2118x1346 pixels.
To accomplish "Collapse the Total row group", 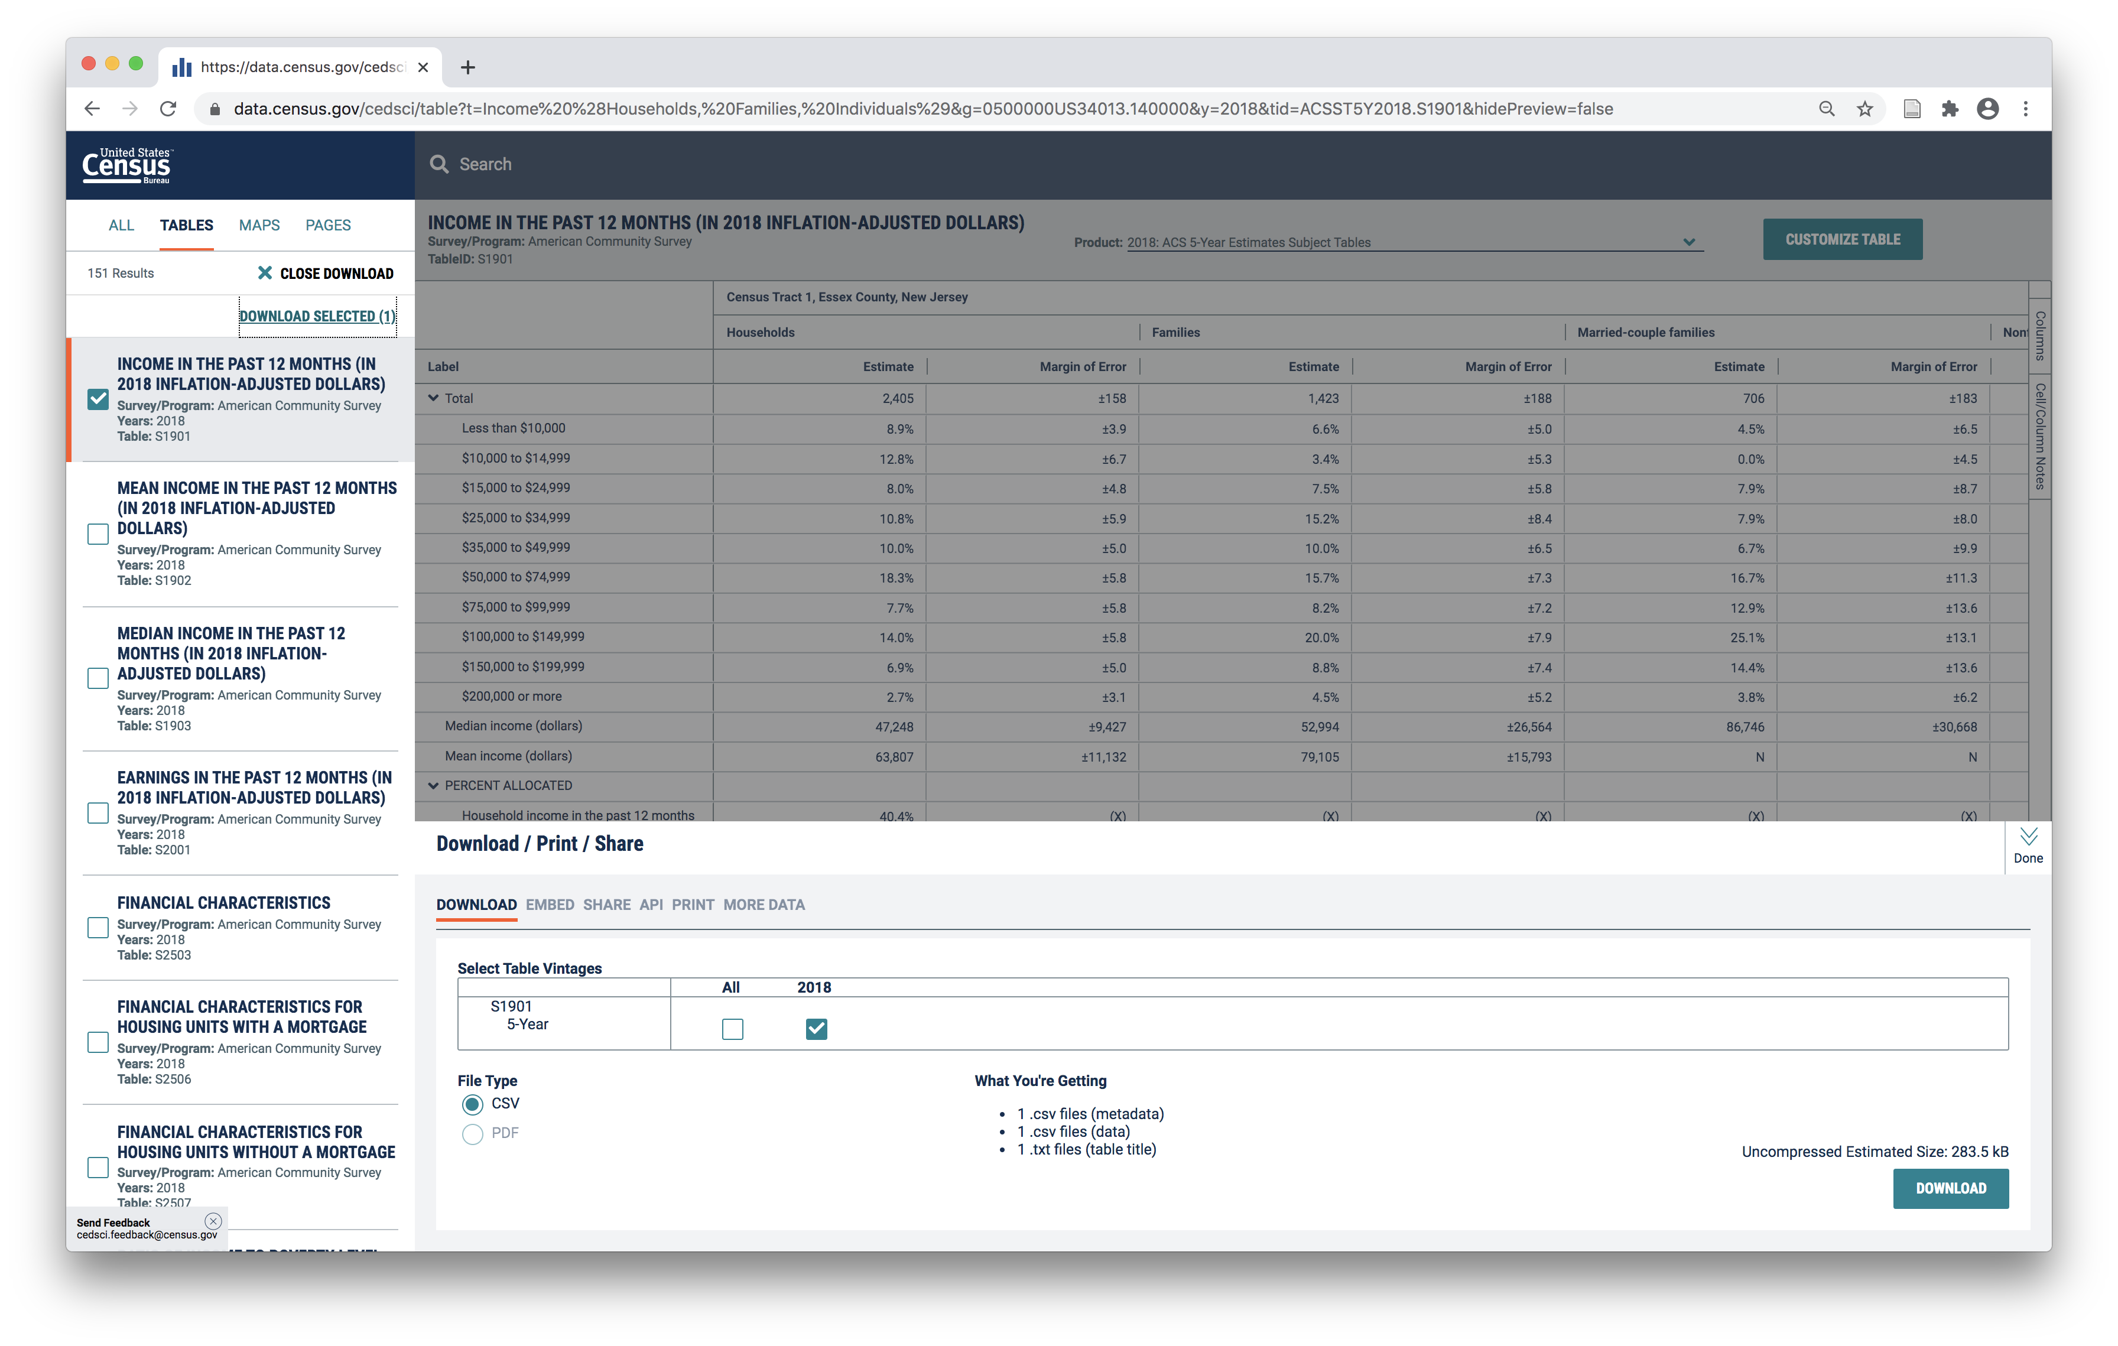I will pos(434,398).
